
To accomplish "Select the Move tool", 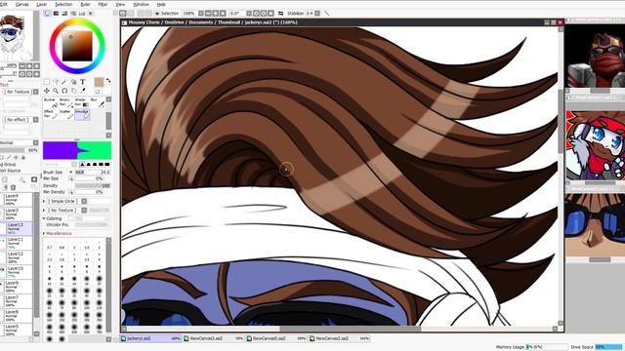I will [47, 91].
